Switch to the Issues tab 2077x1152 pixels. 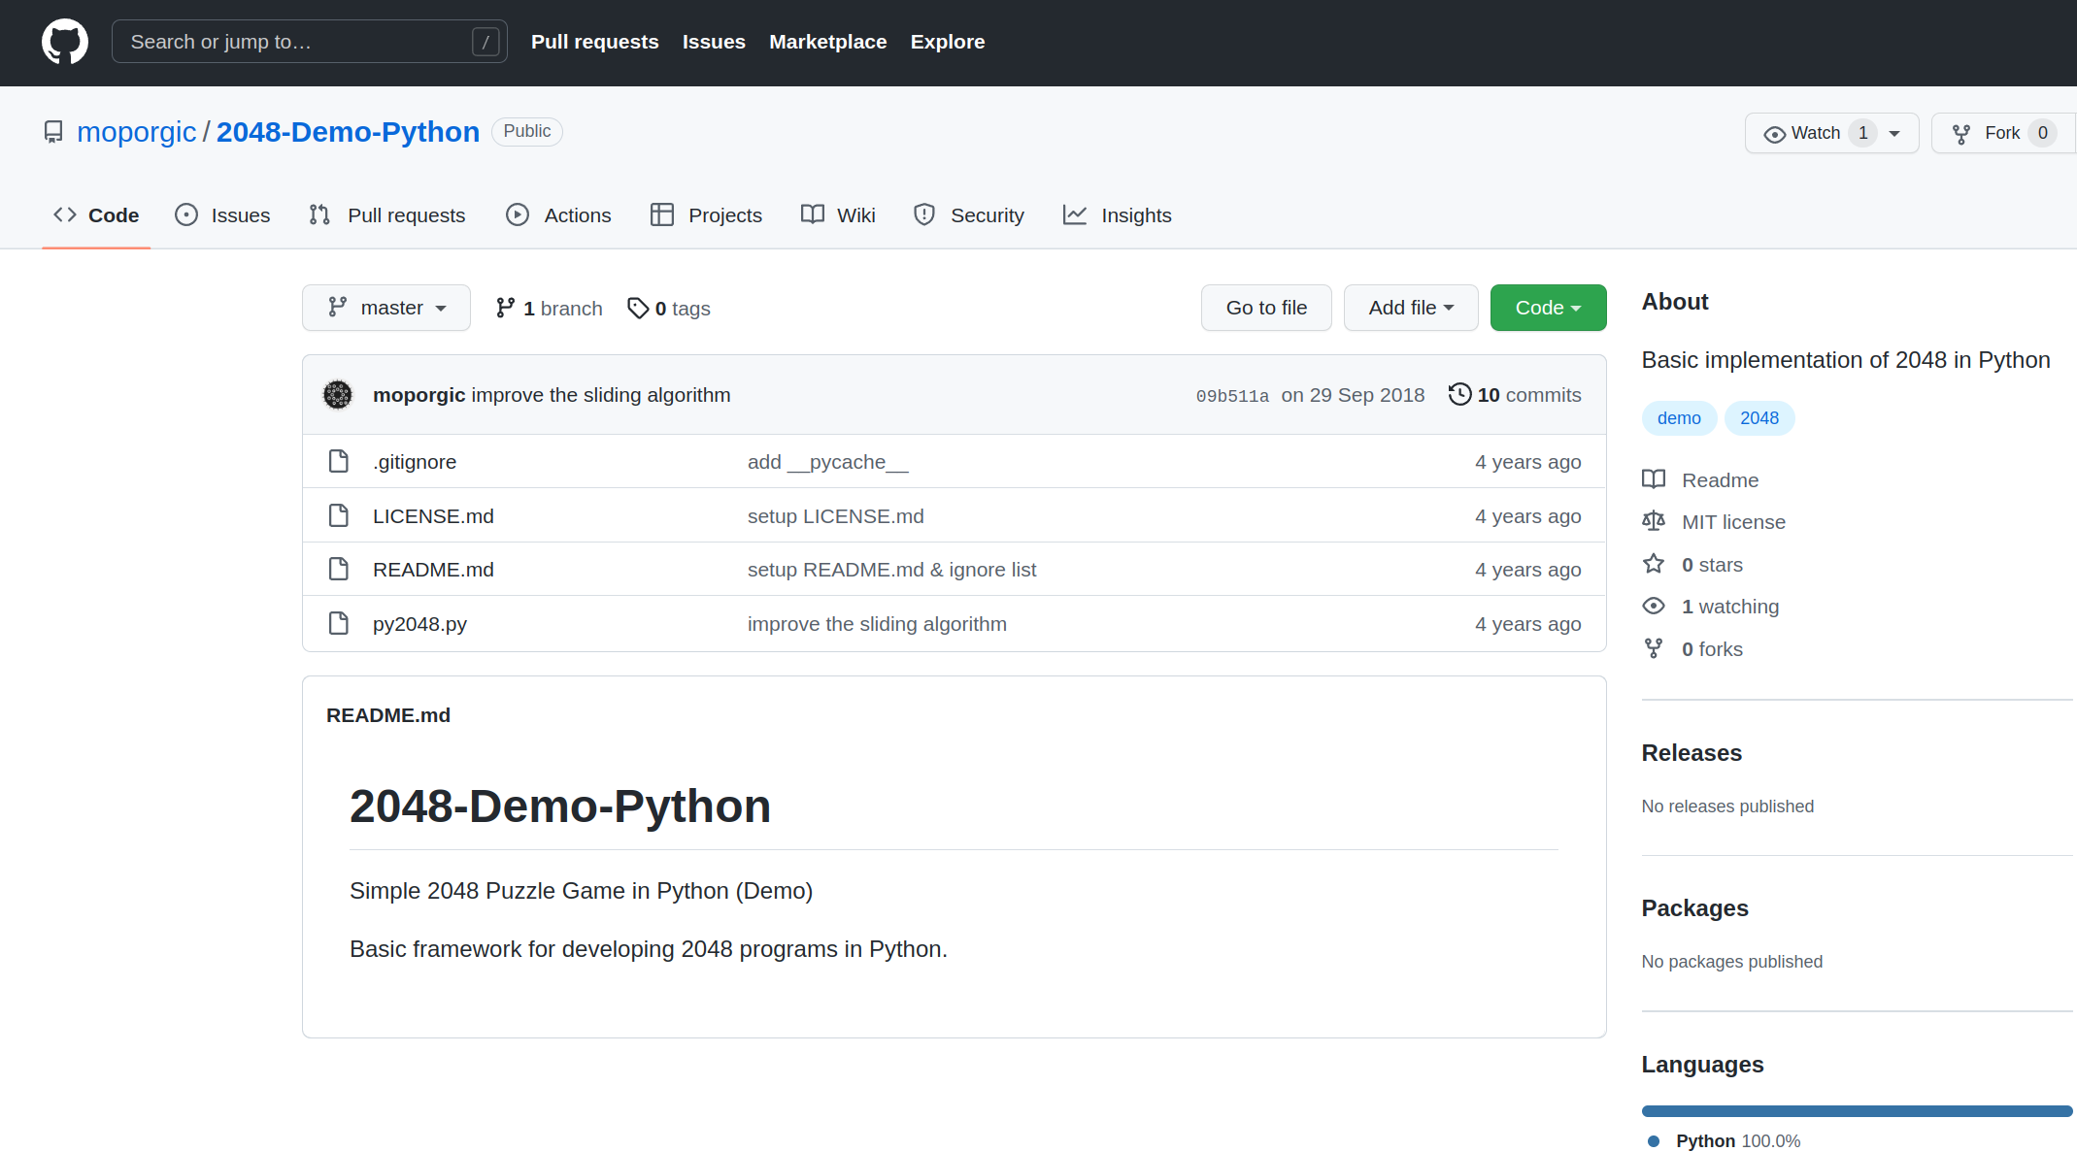(222, 215)
